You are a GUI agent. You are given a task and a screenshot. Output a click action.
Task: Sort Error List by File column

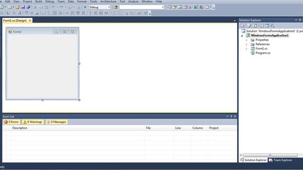tap(159, 128)
